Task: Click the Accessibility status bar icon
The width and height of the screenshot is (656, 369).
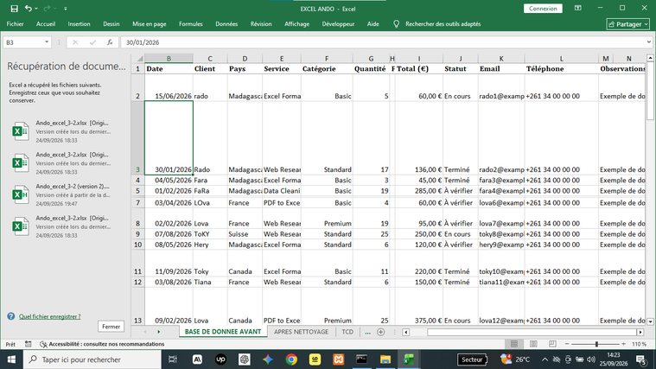Action: pos(43,344)
